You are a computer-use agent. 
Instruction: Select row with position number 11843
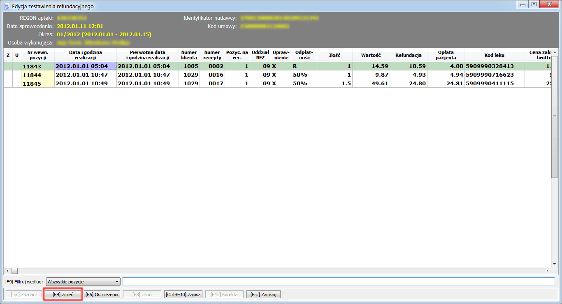(278, 66)
